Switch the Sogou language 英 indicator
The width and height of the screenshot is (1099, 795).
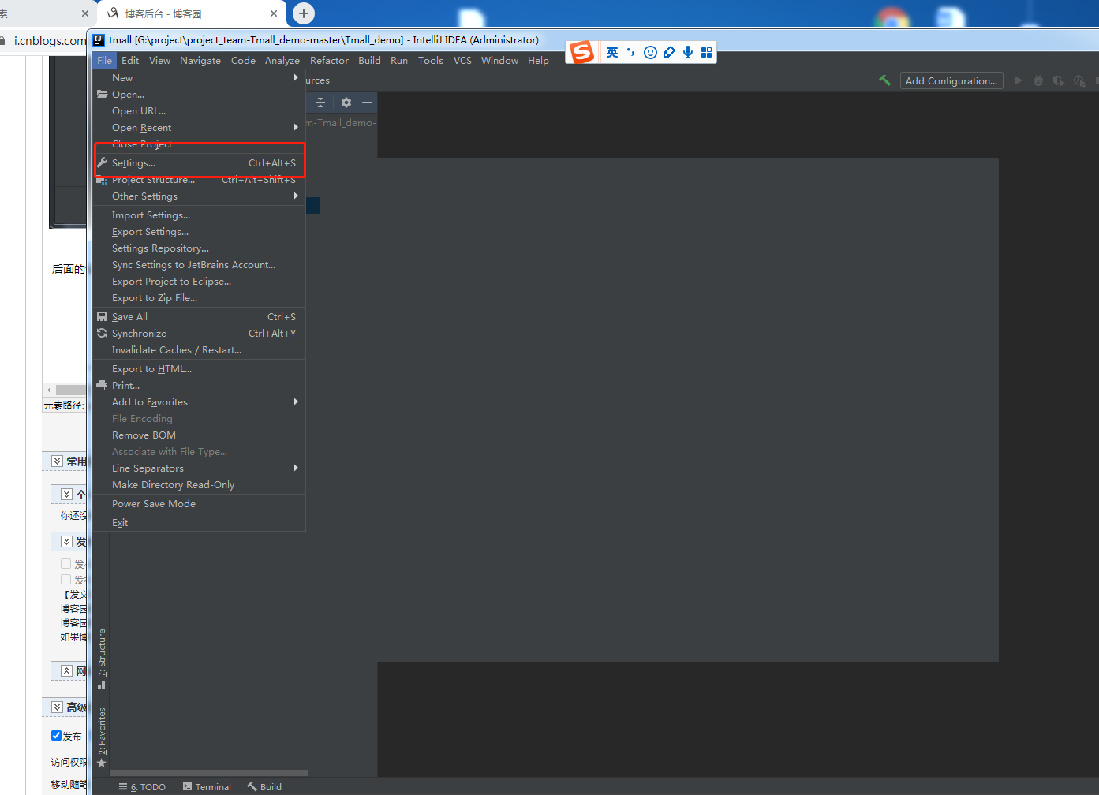pyautogui.click(x=612, y=52)
